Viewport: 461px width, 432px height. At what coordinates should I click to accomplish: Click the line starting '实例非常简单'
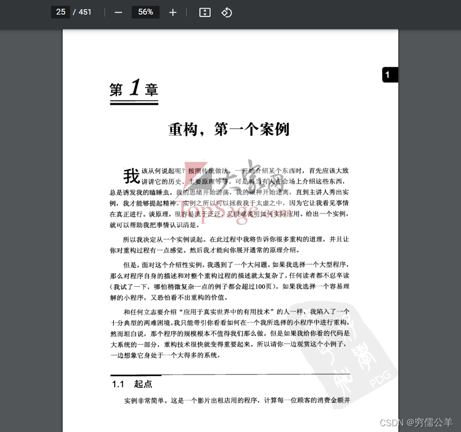pyautogui.click(x=237, y=400)
